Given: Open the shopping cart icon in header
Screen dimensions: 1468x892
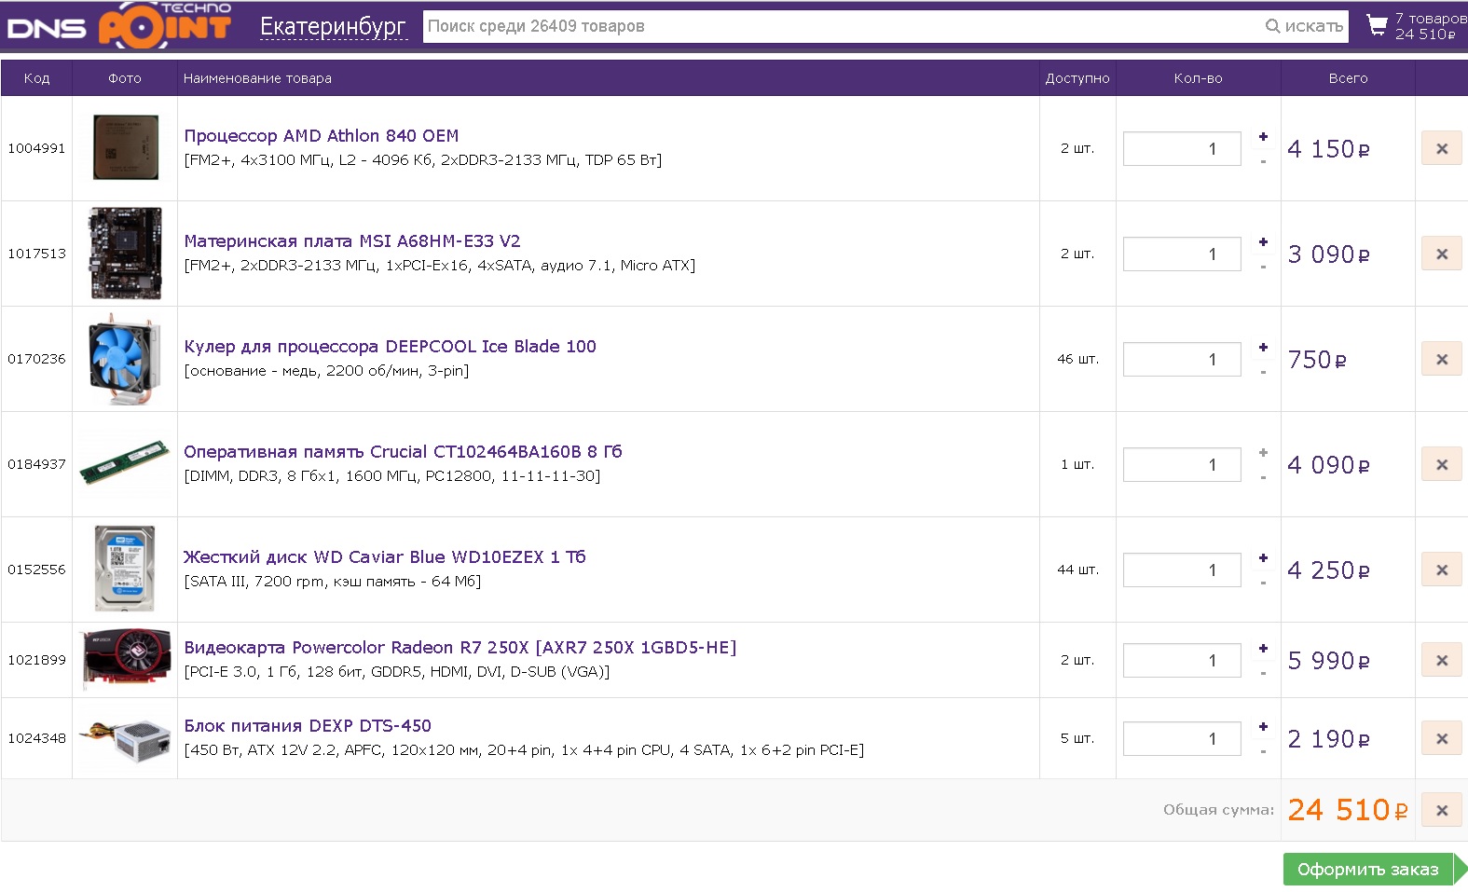Looking at the screenshot, I should [x=1377, y=25].
